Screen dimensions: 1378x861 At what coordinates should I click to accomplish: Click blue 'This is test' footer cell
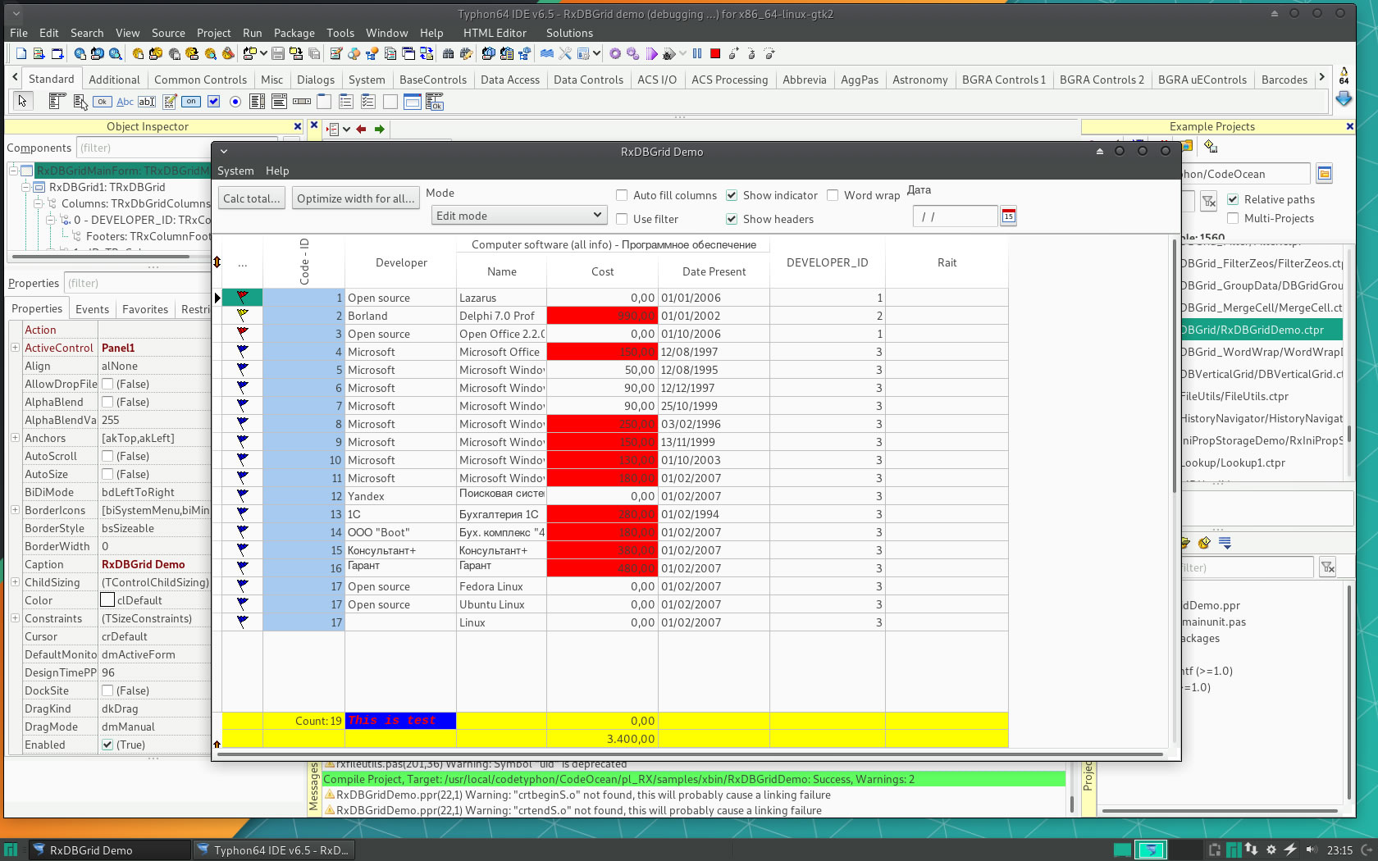tap(400, 721)
